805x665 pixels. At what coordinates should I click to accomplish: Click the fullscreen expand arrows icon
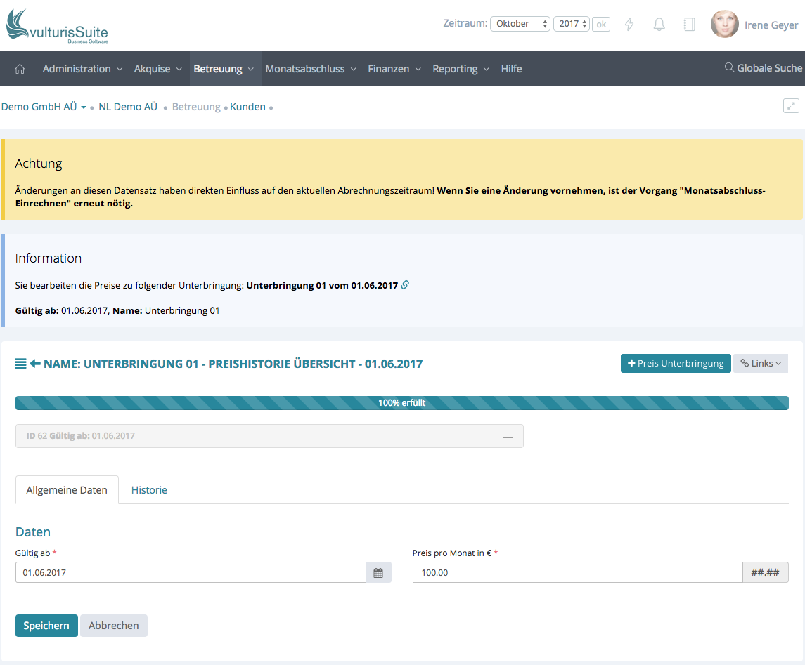(x=791, y=106)
